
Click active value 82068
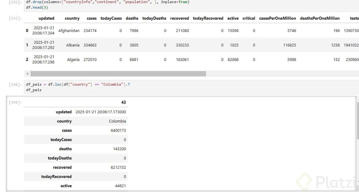coord(233,59)
